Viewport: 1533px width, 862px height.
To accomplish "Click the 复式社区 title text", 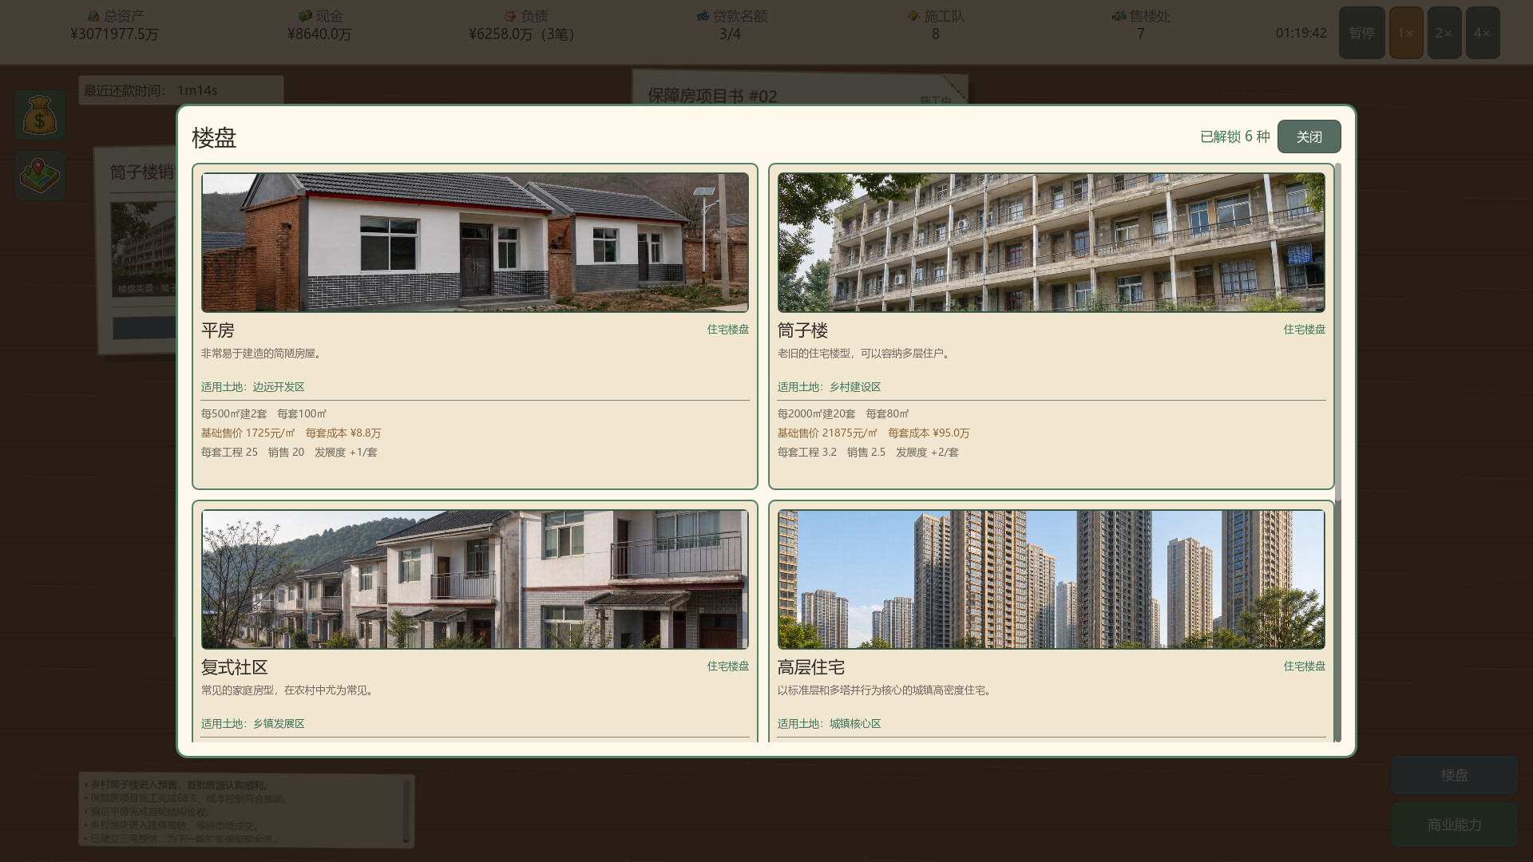I will click(235, 667).
